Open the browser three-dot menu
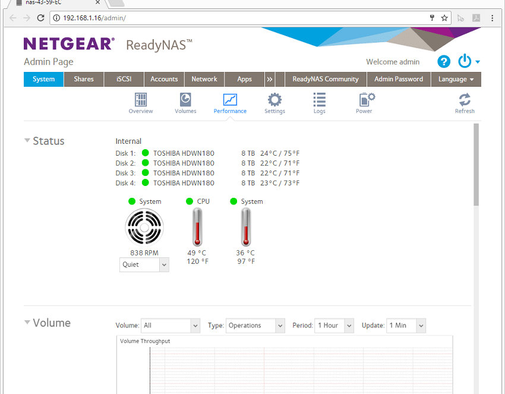This screenshot has width=505, height=394. pos(492,18)
